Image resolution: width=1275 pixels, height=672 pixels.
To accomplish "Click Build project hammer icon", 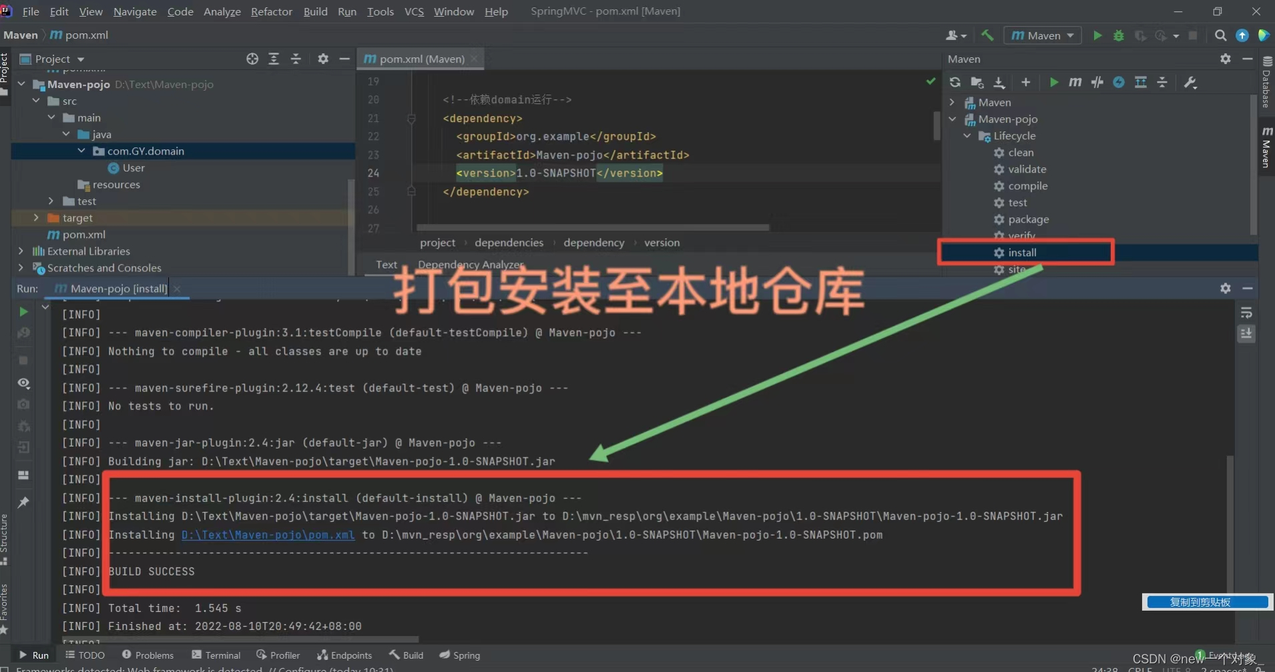I will point(987,35).
